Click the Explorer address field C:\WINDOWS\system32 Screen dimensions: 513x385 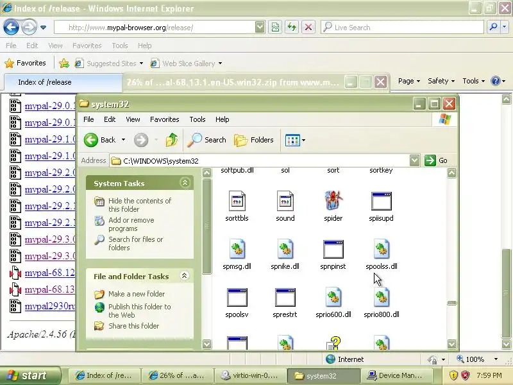[260, 161]
